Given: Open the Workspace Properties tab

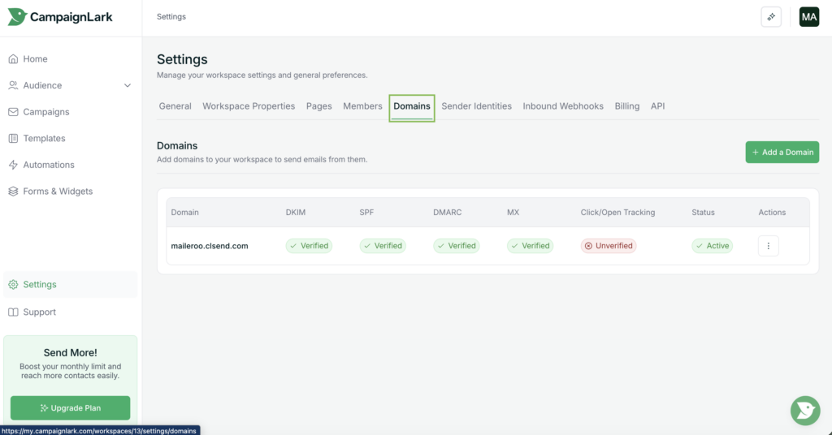Looking at the screenshot, I should tap(249, 106).
